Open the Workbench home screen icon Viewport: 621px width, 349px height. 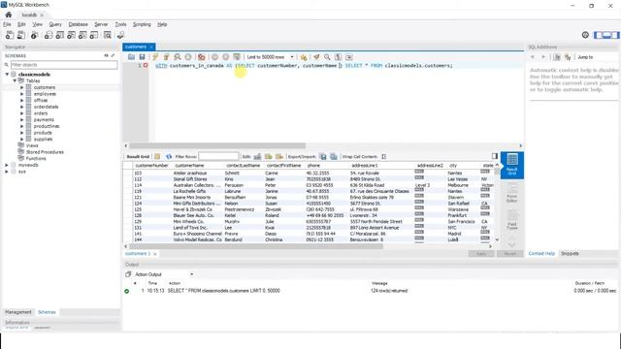pyautogui.click(x=9, y=15)
